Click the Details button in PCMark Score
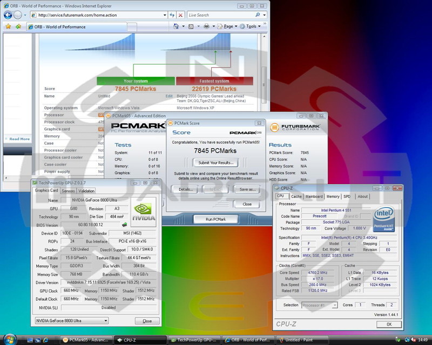The width and height of the screenshot is (432, 345). tap(185, 189)
